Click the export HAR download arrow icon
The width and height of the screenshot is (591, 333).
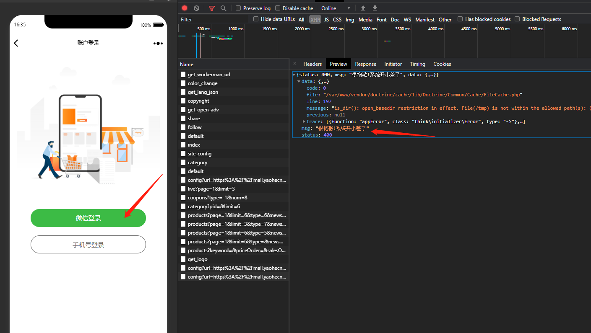tap(375, 8)
